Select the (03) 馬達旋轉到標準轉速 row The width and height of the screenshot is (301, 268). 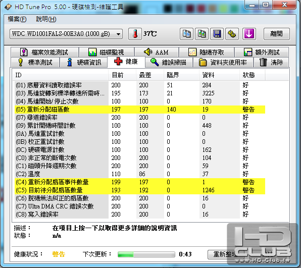pyautogui.click(x=140, y=93)
